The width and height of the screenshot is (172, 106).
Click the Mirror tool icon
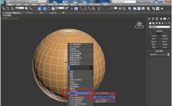(120, 8)
